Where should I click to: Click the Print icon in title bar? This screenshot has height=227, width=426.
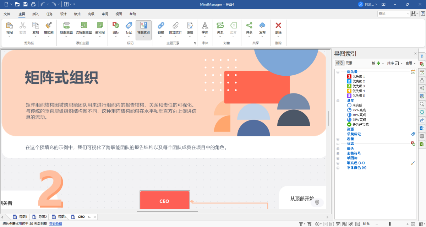[33, 4]
